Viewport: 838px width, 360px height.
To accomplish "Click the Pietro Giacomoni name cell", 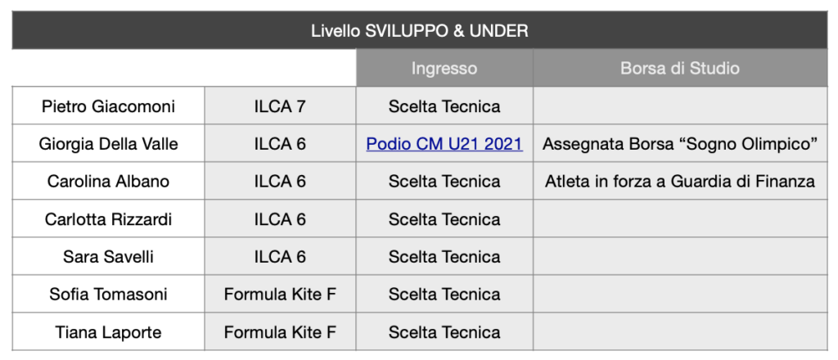I will click(108, 106).
